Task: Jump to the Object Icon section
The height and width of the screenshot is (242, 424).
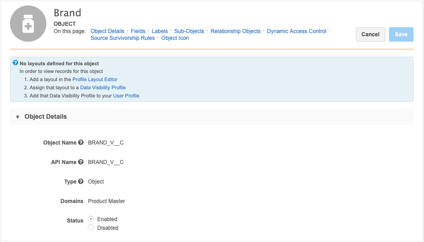Action: click(x=175, y=38)
